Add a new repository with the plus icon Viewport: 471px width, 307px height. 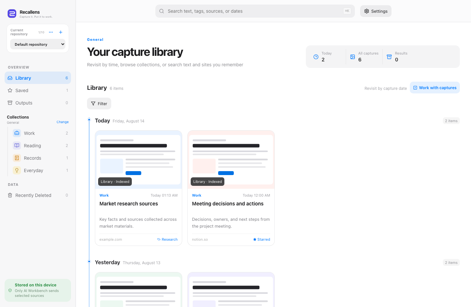click(x=61, y=32)
